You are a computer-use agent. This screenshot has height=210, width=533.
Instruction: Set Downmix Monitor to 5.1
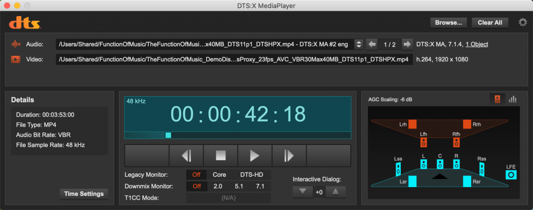point(239,186)
